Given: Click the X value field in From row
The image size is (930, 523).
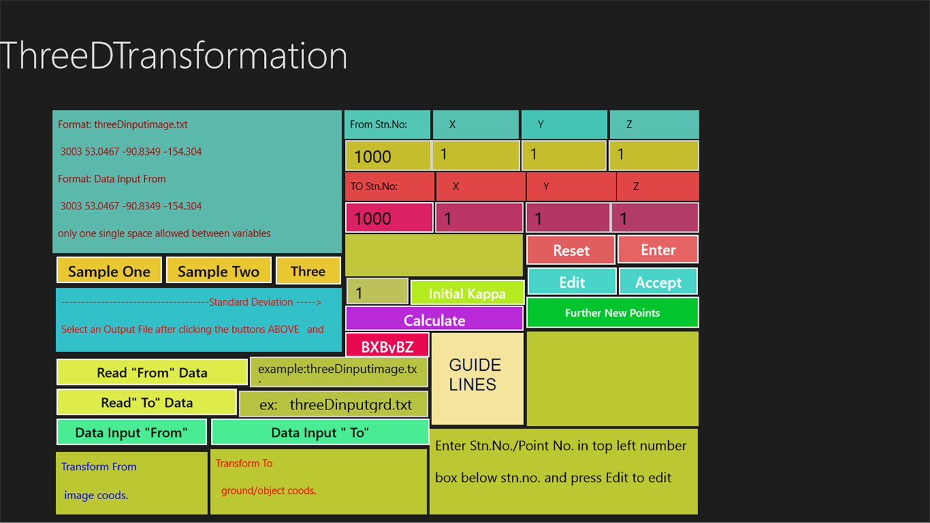Looking at the screenshot, I should coord(475,155).
